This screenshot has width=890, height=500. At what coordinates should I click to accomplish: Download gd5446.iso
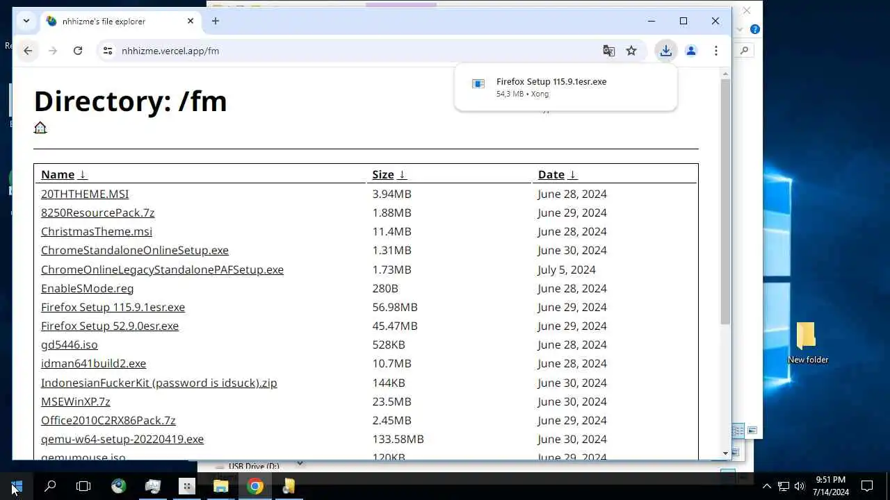pyautogui.click(x=70, y=344)
